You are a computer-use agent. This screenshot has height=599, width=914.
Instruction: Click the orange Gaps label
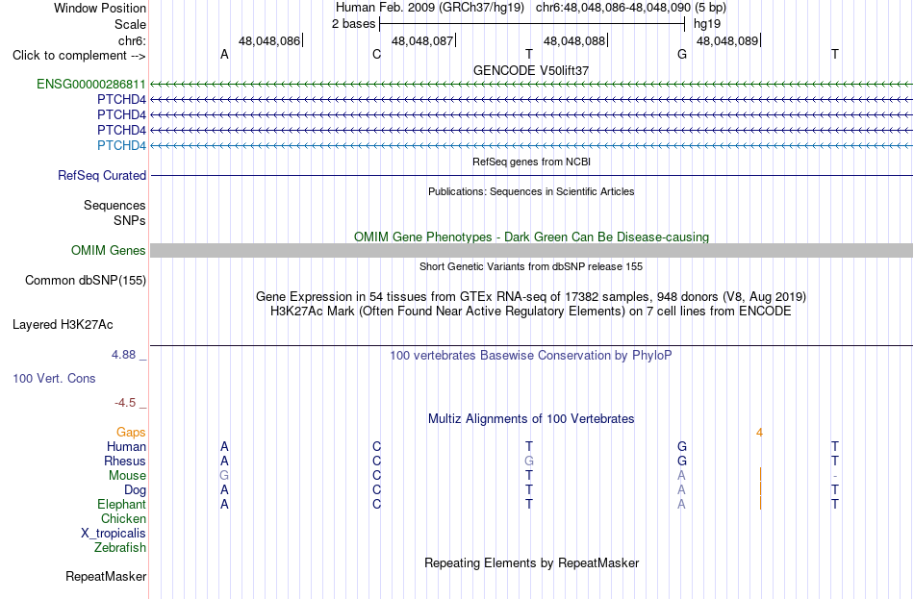click(x=131, y=433)
